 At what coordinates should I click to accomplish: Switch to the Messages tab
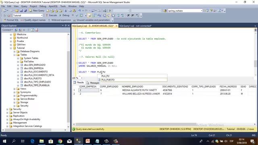(x=93, y=83)
